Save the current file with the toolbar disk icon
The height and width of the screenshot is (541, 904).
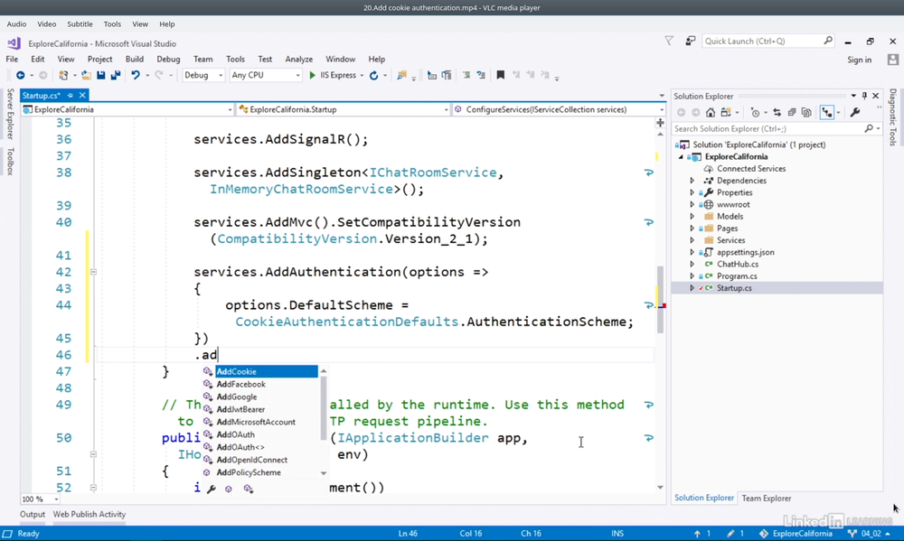click(101, 76)
